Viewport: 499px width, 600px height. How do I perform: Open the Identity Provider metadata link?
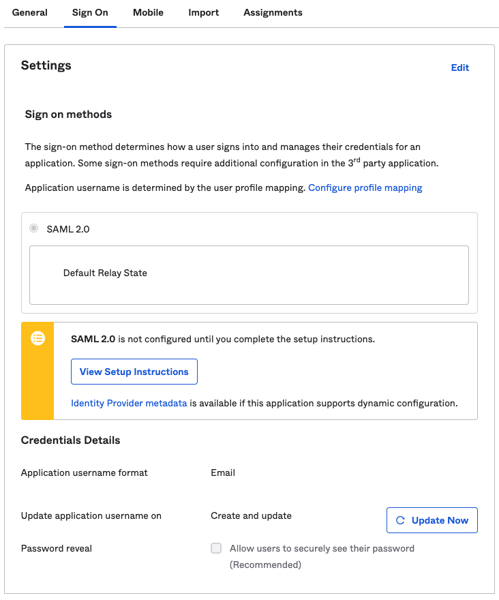[x=129, y=403]
